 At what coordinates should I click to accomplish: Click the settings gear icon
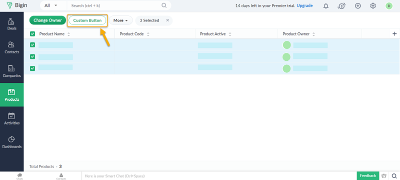373,6
